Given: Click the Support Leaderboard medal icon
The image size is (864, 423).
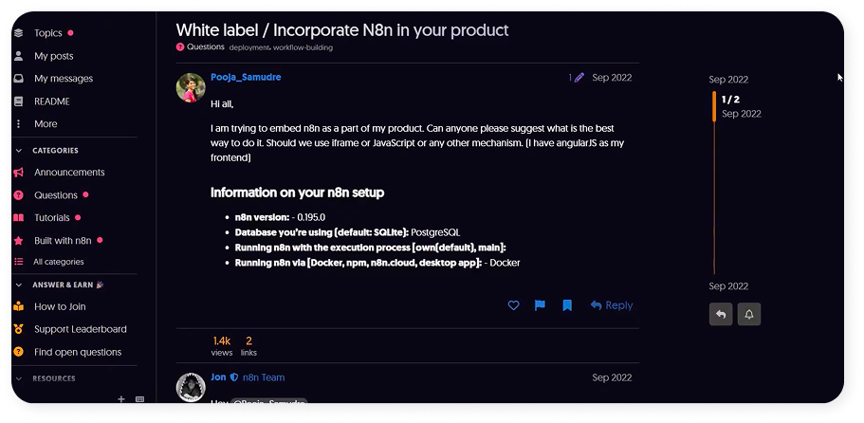Looking at the screenshot, I should click(x=19, y=329).
